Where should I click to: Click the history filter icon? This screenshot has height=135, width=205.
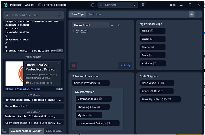click(x=59, y=15)
